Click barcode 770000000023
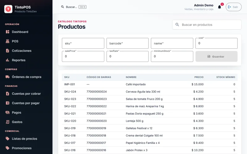The width and height of the screenshot is (247, 154). pyautogui.click(x=97, y=99)
